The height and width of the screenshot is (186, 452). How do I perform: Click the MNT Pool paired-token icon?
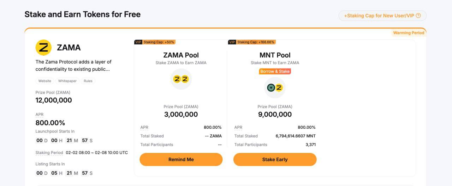point(275,88)
